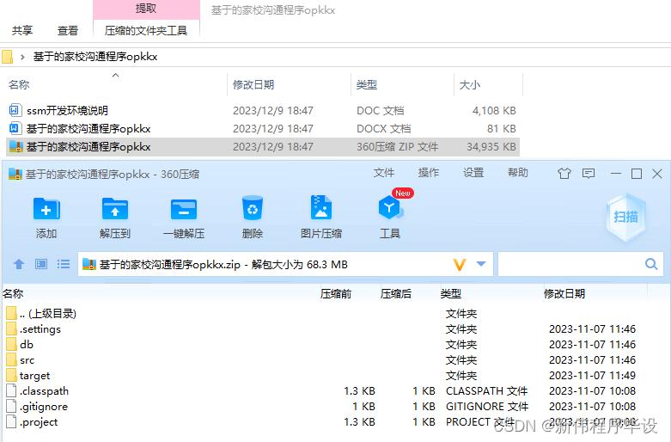Open the 文件 menu in 360压缩

click(x=384, y=173)
